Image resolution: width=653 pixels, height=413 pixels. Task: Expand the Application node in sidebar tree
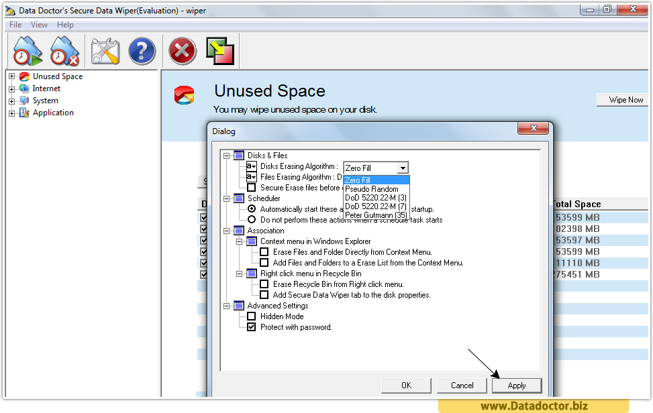point(11,113)
